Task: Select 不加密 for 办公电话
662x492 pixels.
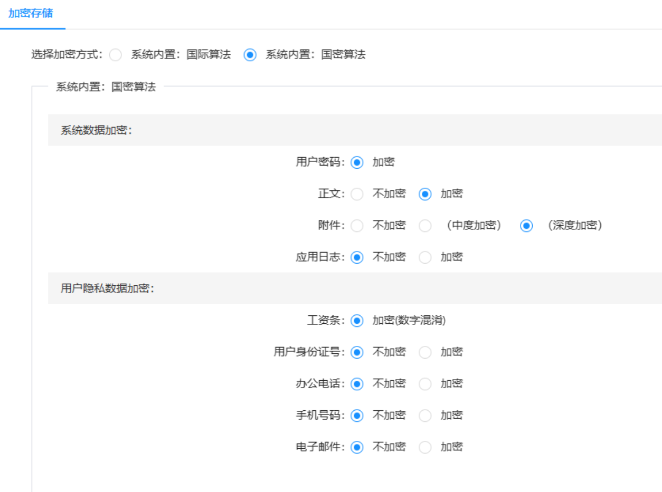Action: (357, 384)
